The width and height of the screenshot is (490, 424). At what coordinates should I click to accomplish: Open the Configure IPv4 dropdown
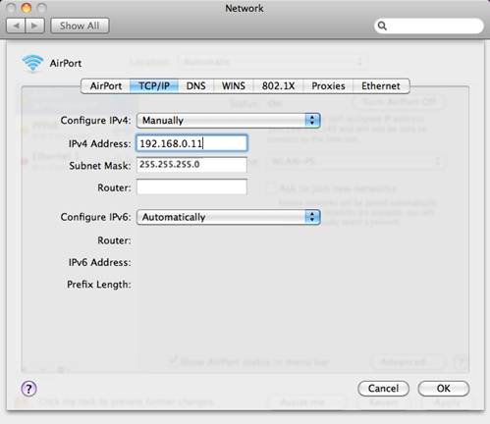228,121
